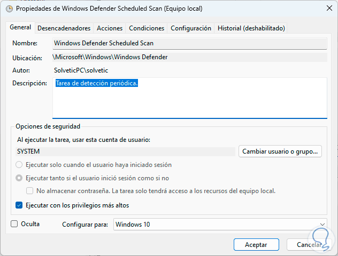Open the Acciones tab

pyautogui.click(x=110, y=28)
